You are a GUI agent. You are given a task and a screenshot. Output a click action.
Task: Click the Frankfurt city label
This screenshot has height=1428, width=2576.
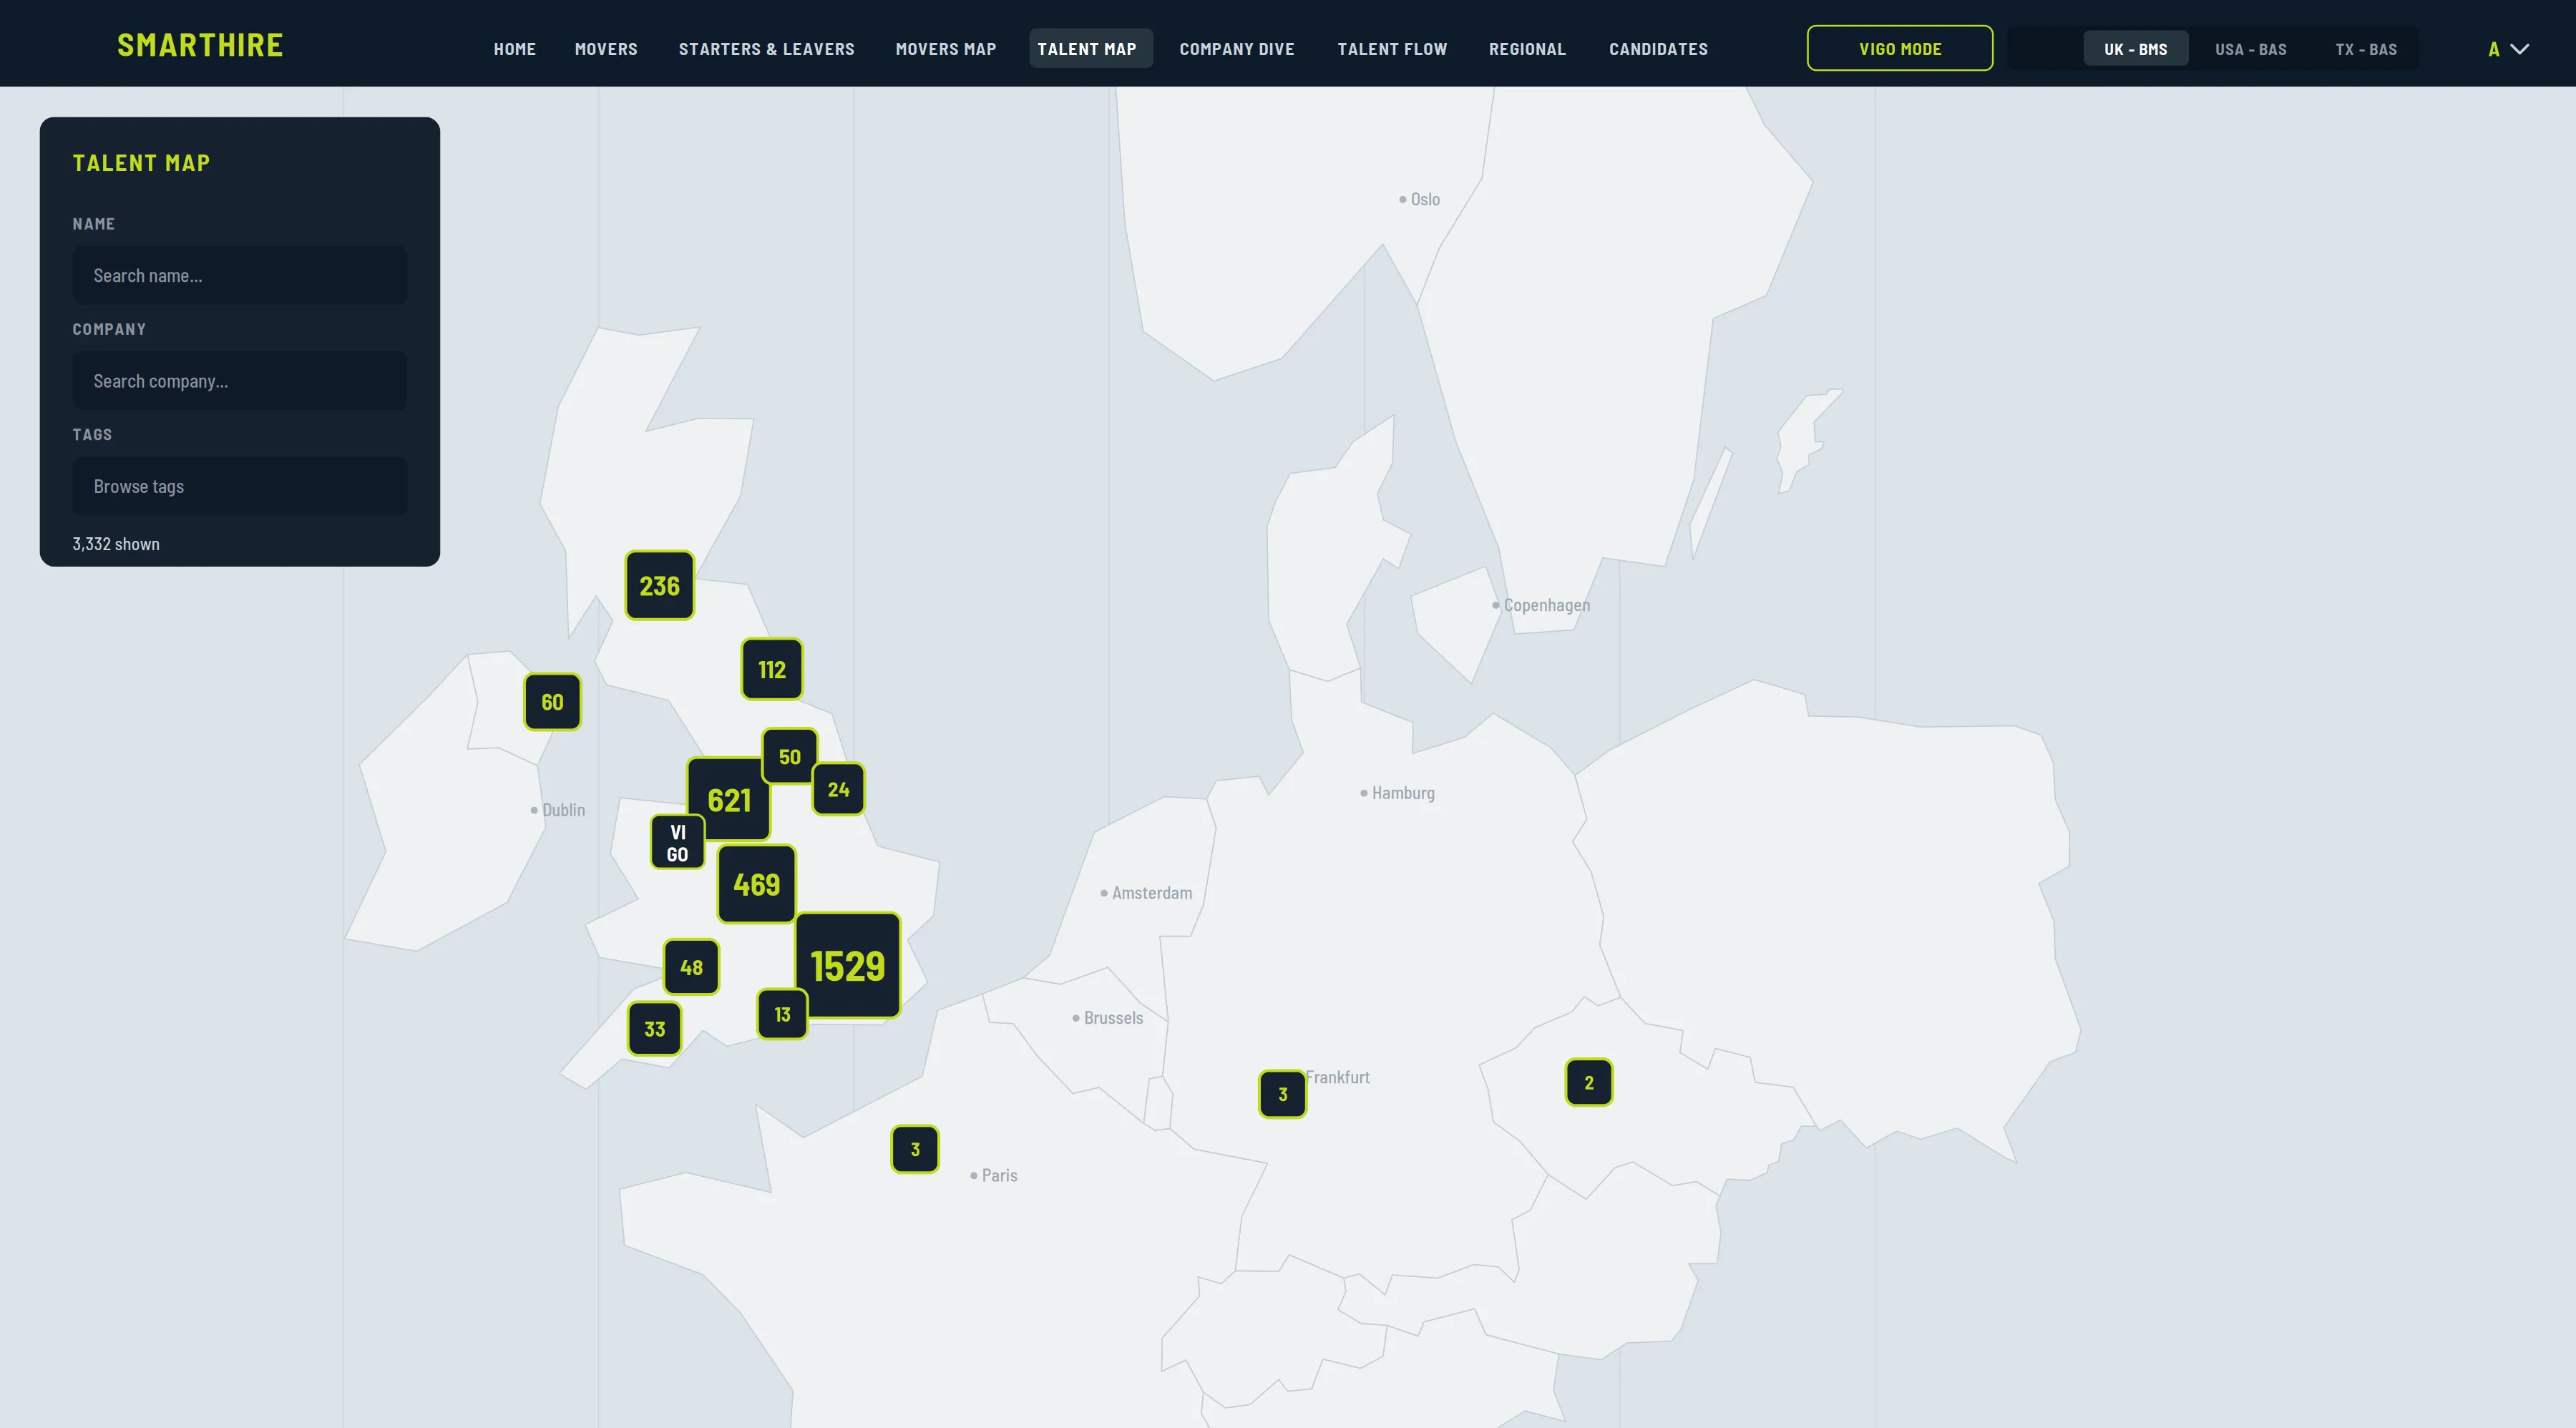click(1338, 1077)
